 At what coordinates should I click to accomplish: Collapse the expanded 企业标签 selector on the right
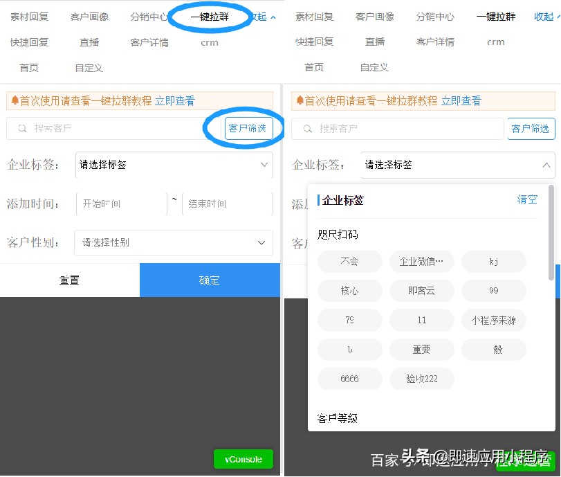pyautogui.click(x=547, y=165)
